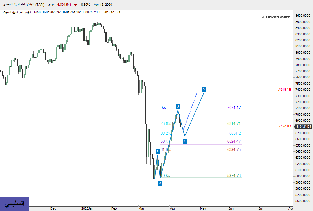Click 7000.0000 on the price axis
The height and width of the screenshot is (211, 313).
(303, 114)
